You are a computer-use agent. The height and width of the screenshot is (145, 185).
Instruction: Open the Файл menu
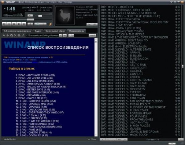[x=21, y=2]
